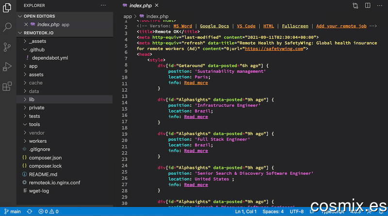Viewport: 388px width, 216px height.
Task: Expand the app folder
Action: (x=31, y=66)
